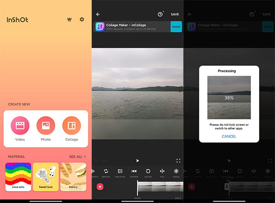
Task: Click the Processing dialog title
Action: (227, 71)
